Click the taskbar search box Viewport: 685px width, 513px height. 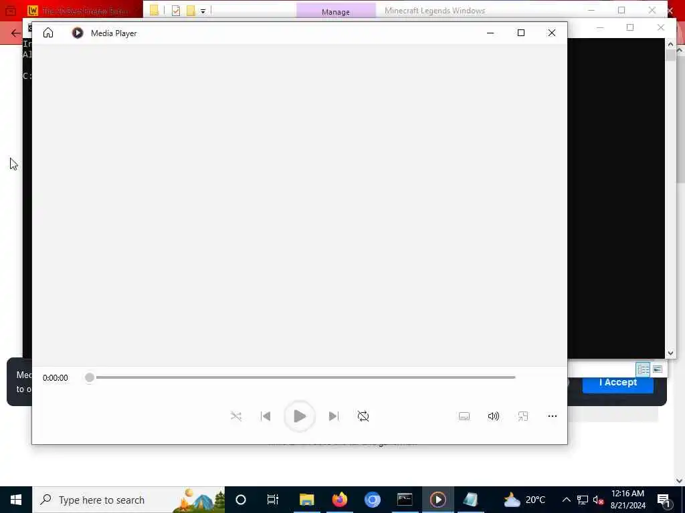click(129, 500)
